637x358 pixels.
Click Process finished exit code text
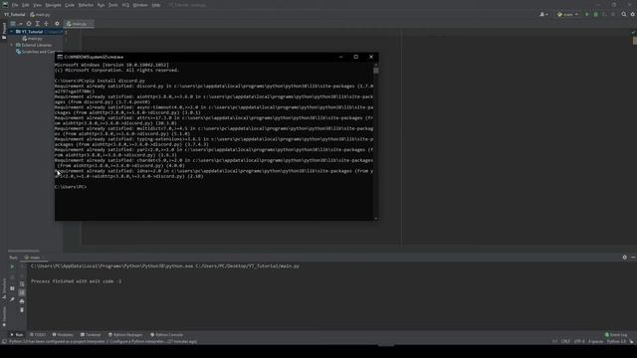coord(76,280)
